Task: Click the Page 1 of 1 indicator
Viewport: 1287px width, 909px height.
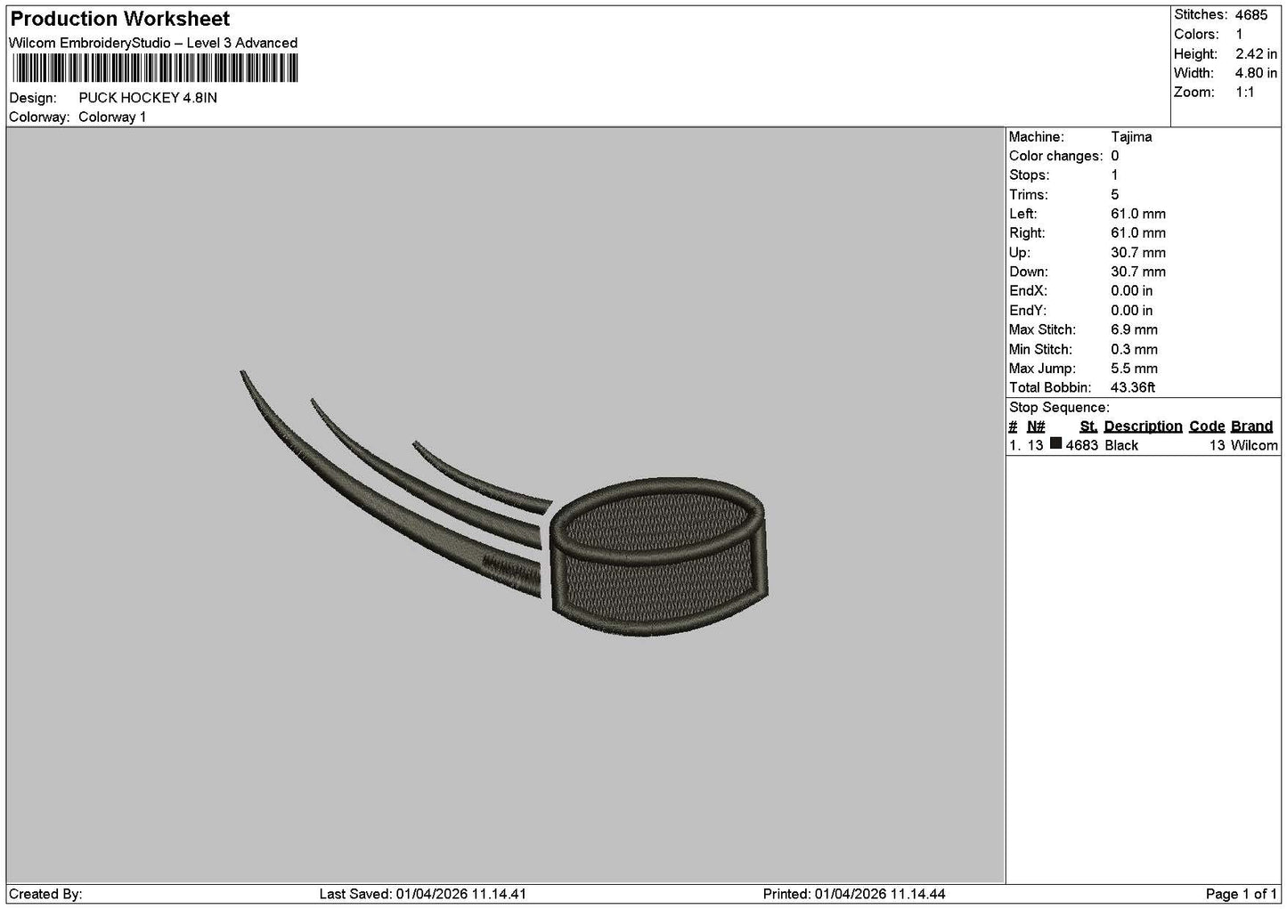Action: point(1242,895)
